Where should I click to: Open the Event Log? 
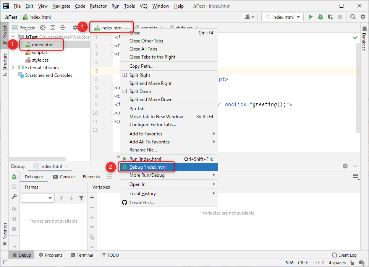[344, 255]
